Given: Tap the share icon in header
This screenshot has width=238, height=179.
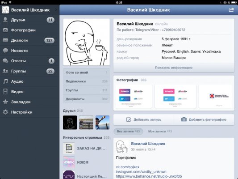Looking at the screenshot, I should (231, 10).
